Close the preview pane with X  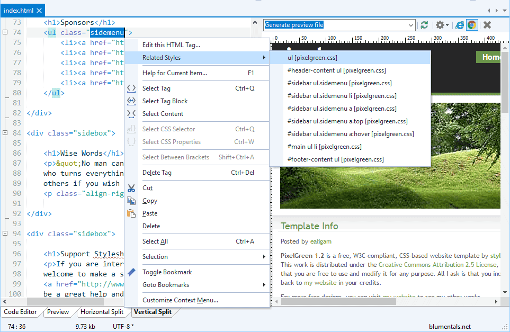click(487, 25)
